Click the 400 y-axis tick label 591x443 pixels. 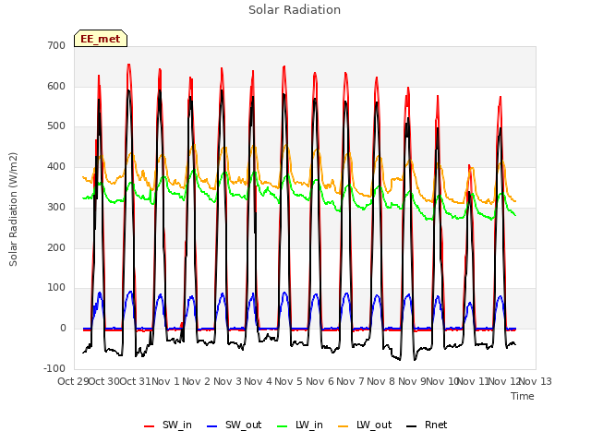tap(56, 166)
